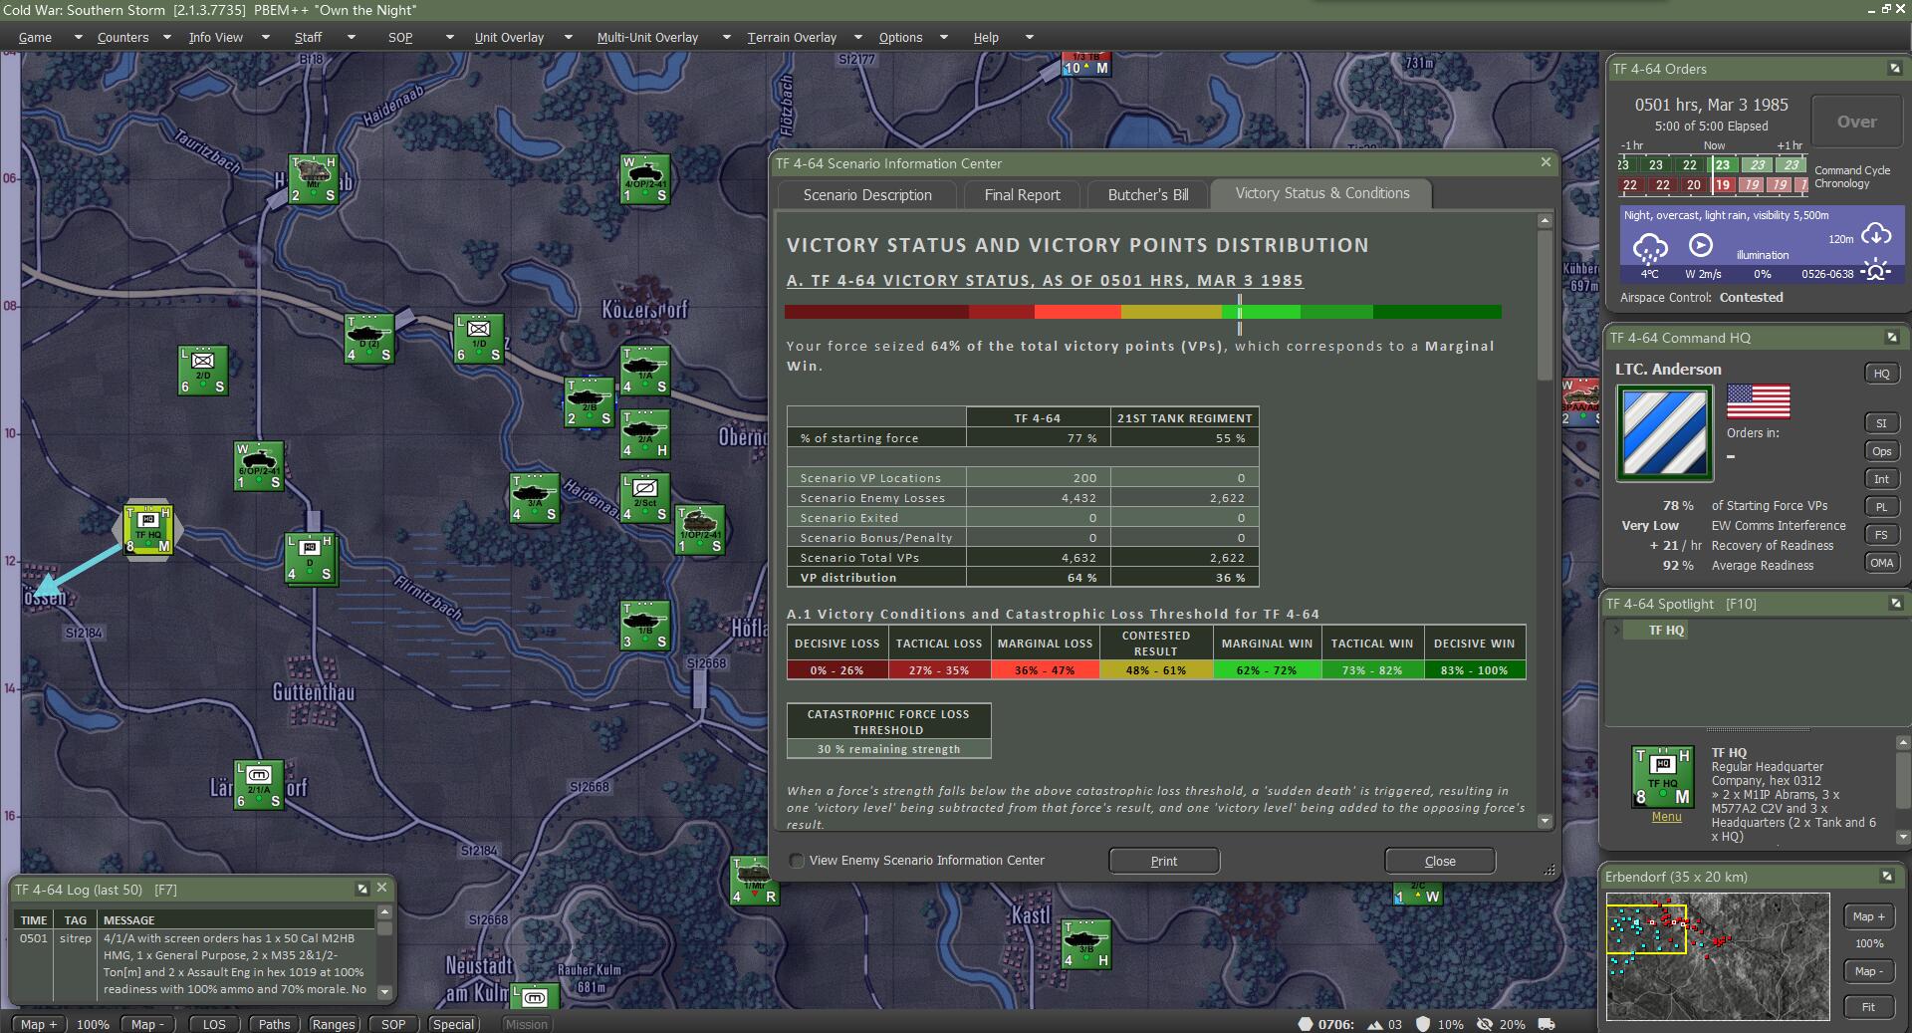
Task: Switch to the Final Report tab
Action: pos(1022,195)
